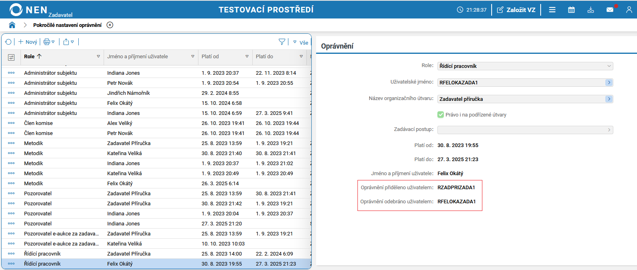Open the messages envelope icon
Image resolution: width=637 pixels, height=270 pixels.
pos(610,10)
